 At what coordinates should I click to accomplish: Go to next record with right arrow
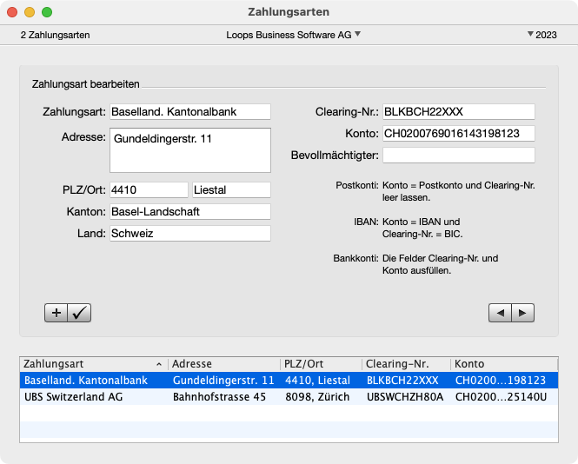point(522,314)
